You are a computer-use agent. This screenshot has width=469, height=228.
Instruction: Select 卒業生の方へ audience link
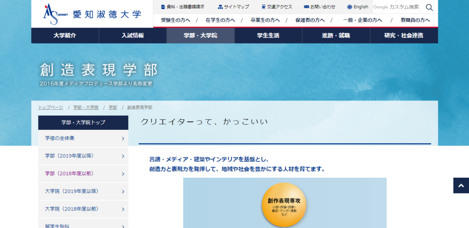click(265, 20)
